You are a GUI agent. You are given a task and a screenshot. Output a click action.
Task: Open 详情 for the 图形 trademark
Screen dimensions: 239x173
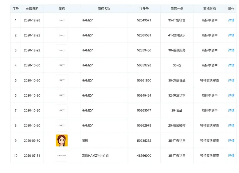[231, 141]
